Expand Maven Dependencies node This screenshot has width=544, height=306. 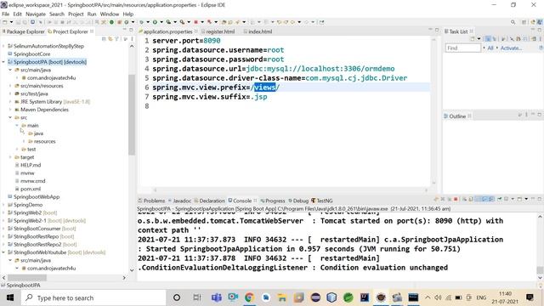click(10, 110)
